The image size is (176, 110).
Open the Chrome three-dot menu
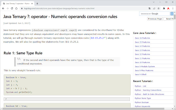click(173, 9)
